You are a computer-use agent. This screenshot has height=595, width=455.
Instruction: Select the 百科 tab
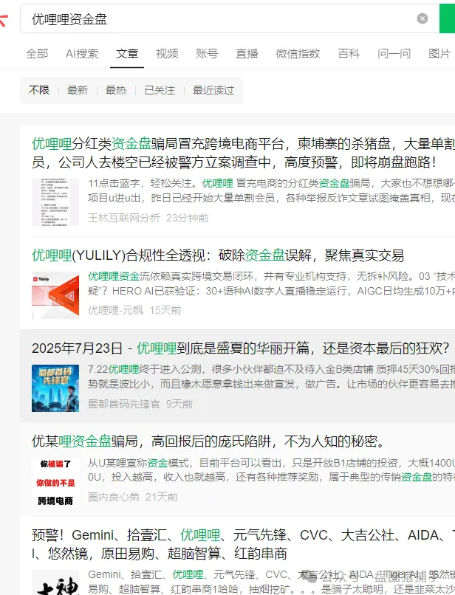pos(349,54)
